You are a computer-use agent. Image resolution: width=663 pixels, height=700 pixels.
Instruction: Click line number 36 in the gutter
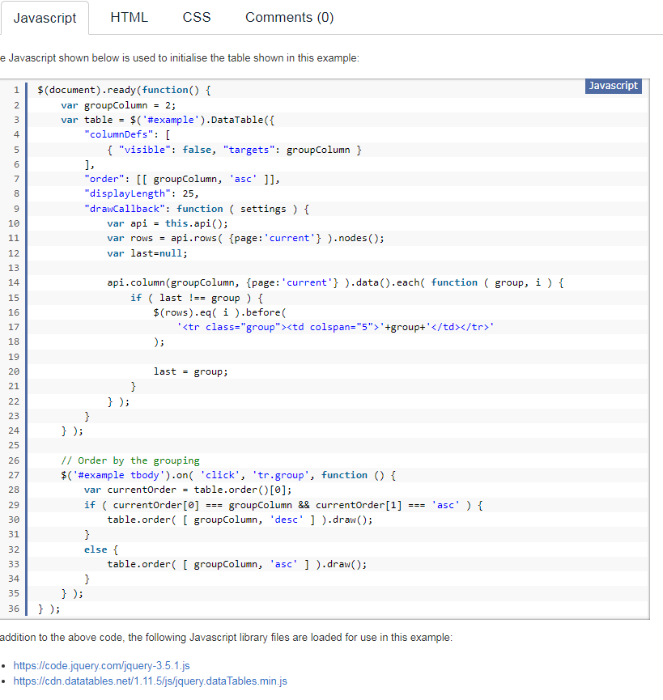point(14,609)
